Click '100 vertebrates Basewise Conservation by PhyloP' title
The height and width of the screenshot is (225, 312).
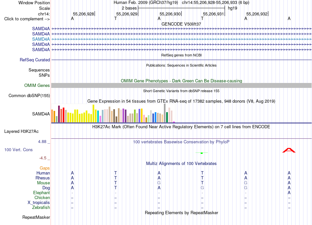pyautogui.click(x=181, y=142)
